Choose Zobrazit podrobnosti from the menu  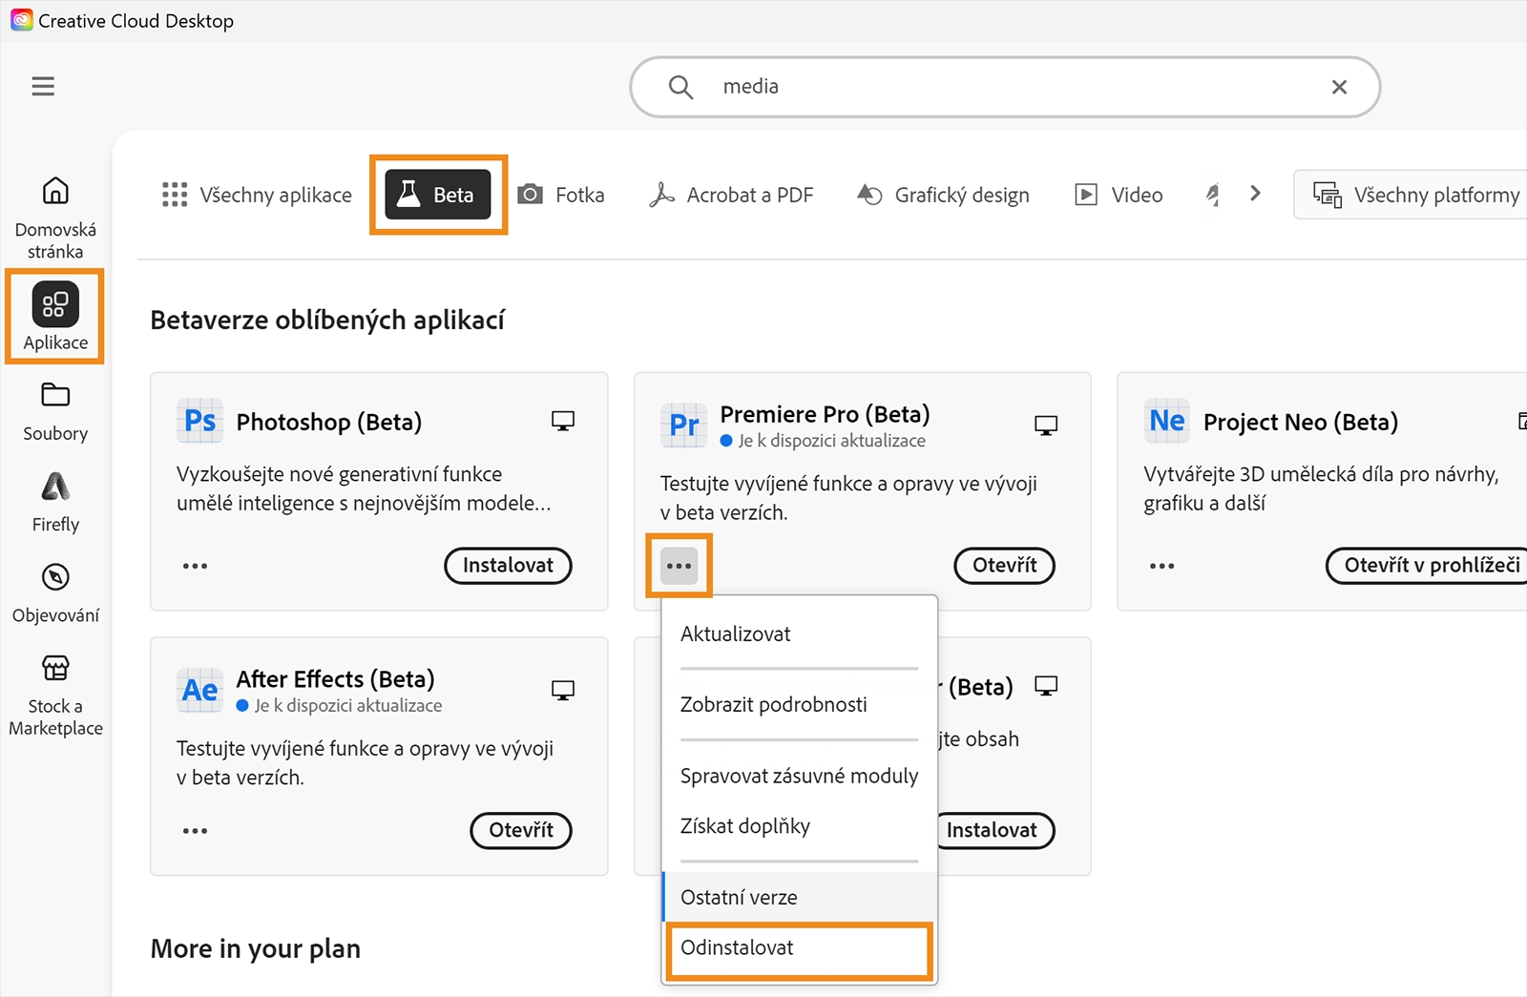(799, 705)
